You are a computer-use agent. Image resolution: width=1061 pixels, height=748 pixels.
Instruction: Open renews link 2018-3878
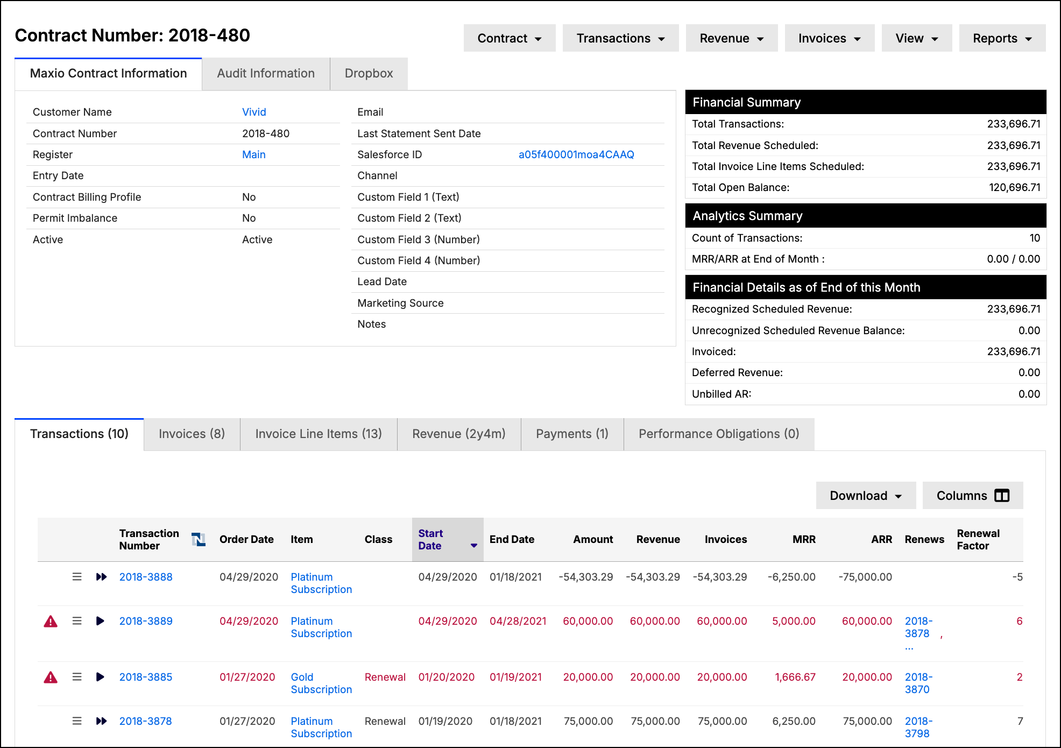pos(918,627)
